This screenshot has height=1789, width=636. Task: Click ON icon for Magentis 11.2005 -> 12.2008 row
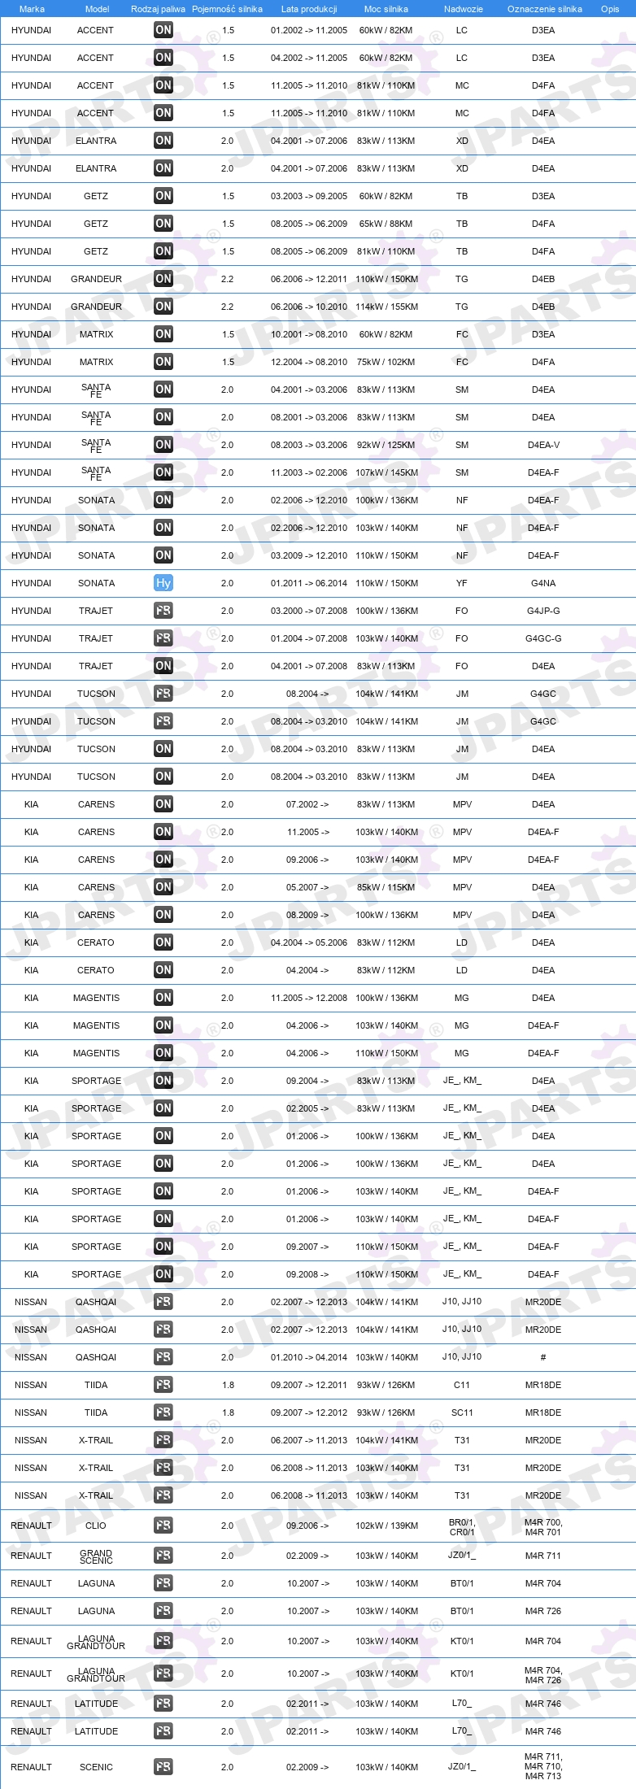click(x=163, y=998)
